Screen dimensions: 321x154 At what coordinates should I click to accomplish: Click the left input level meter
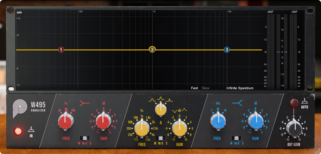[x=270, y=52]
